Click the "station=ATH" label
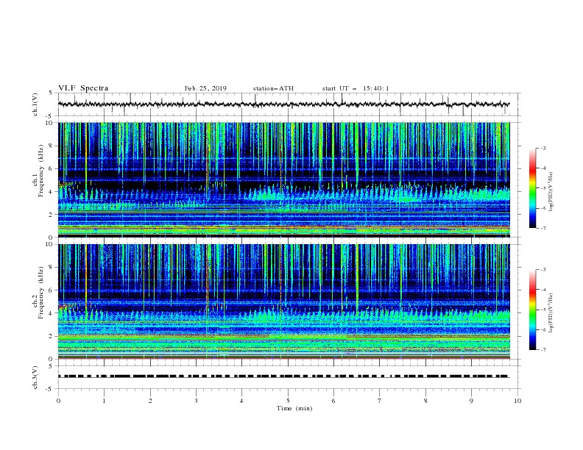This screenshot has height=450, width=583. (x=273, y=88)
